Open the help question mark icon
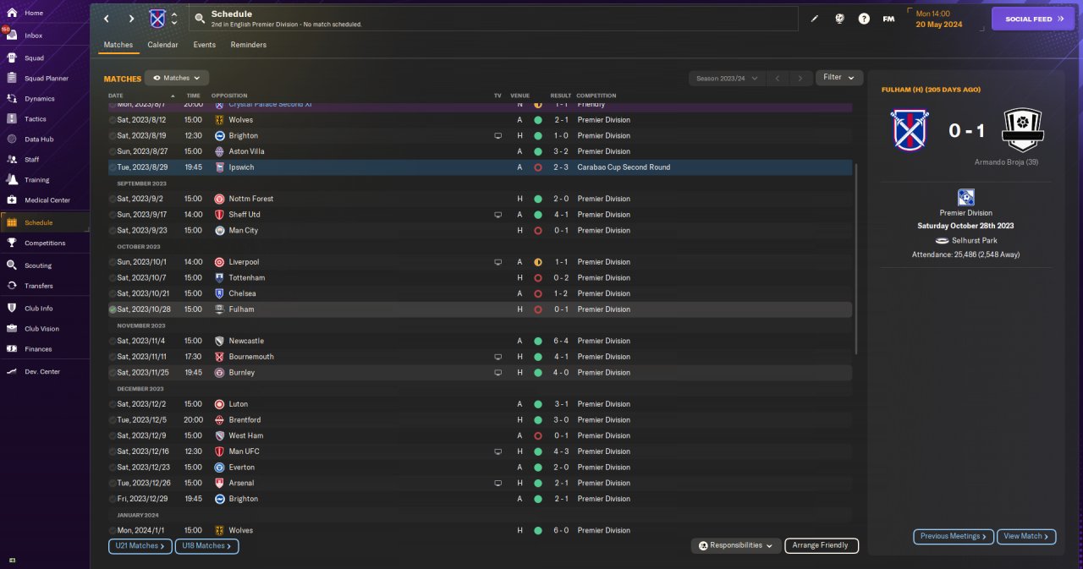Viewport: 1083px width, 569px height. [x=864, y=19]
